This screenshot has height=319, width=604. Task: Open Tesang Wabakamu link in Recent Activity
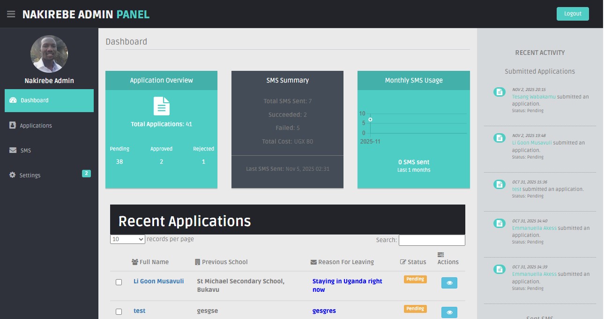pyautogui.click(x=533, y=97)
